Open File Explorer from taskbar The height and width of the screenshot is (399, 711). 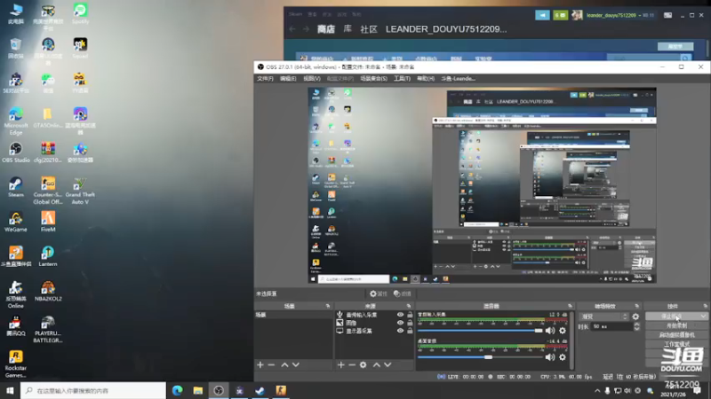tap(197, 390)
